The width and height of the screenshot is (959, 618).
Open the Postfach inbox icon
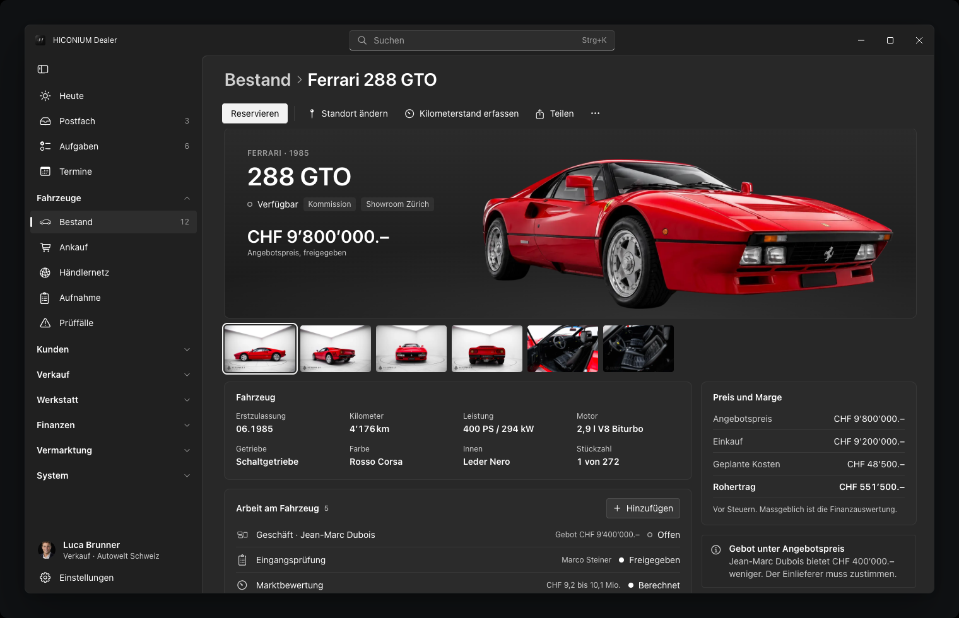click(x=45, y=121)
